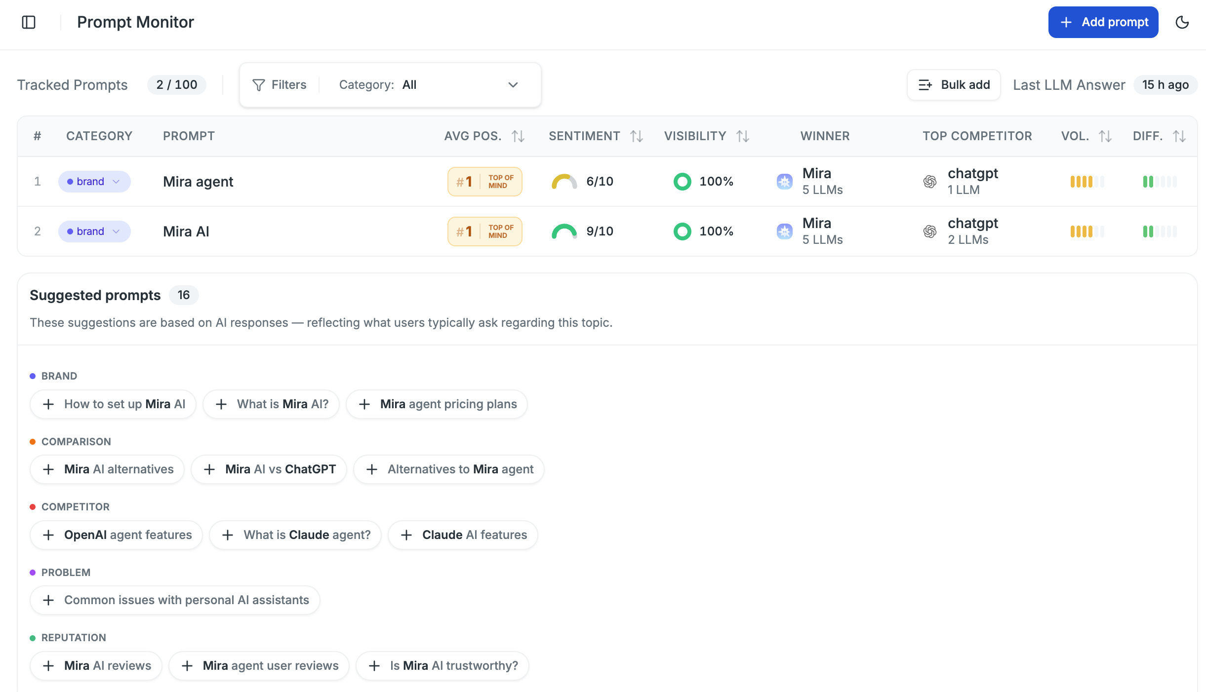Click the 9/10 sentiment value

tap(600, 231)
